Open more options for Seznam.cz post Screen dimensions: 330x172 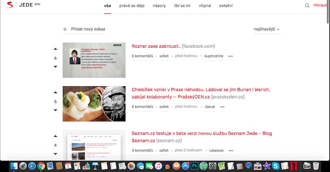[231, 151]
